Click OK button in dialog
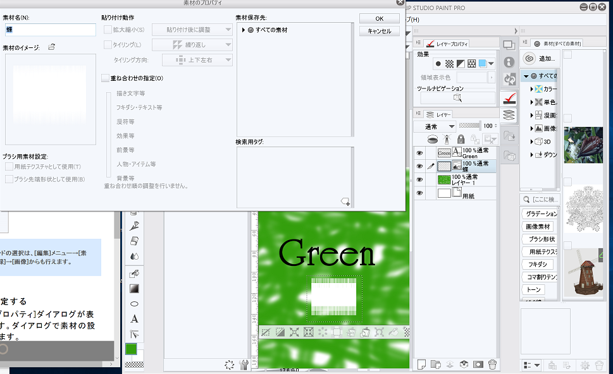Viewport: 613px width, 374px height. (379, 18)
